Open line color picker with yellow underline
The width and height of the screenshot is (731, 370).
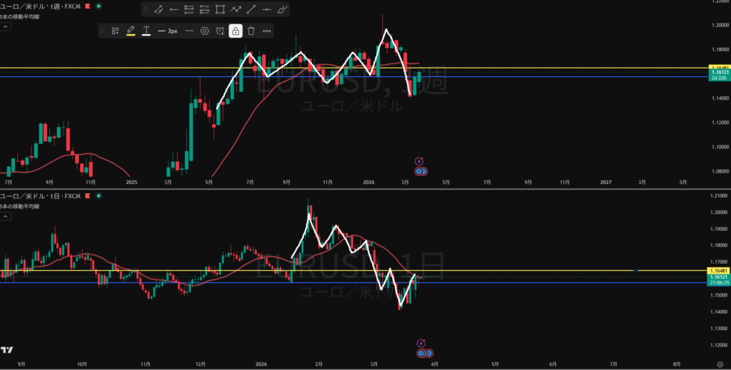pyautogui.click(x=131, y=31)
